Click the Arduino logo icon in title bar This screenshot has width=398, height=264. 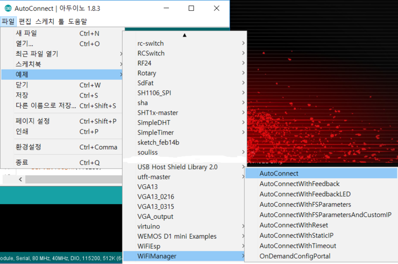tap(8, 9)
